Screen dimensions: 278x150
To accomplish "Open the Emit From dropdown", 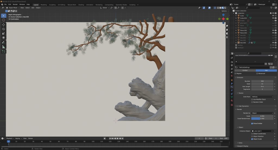I will point(262,97).
